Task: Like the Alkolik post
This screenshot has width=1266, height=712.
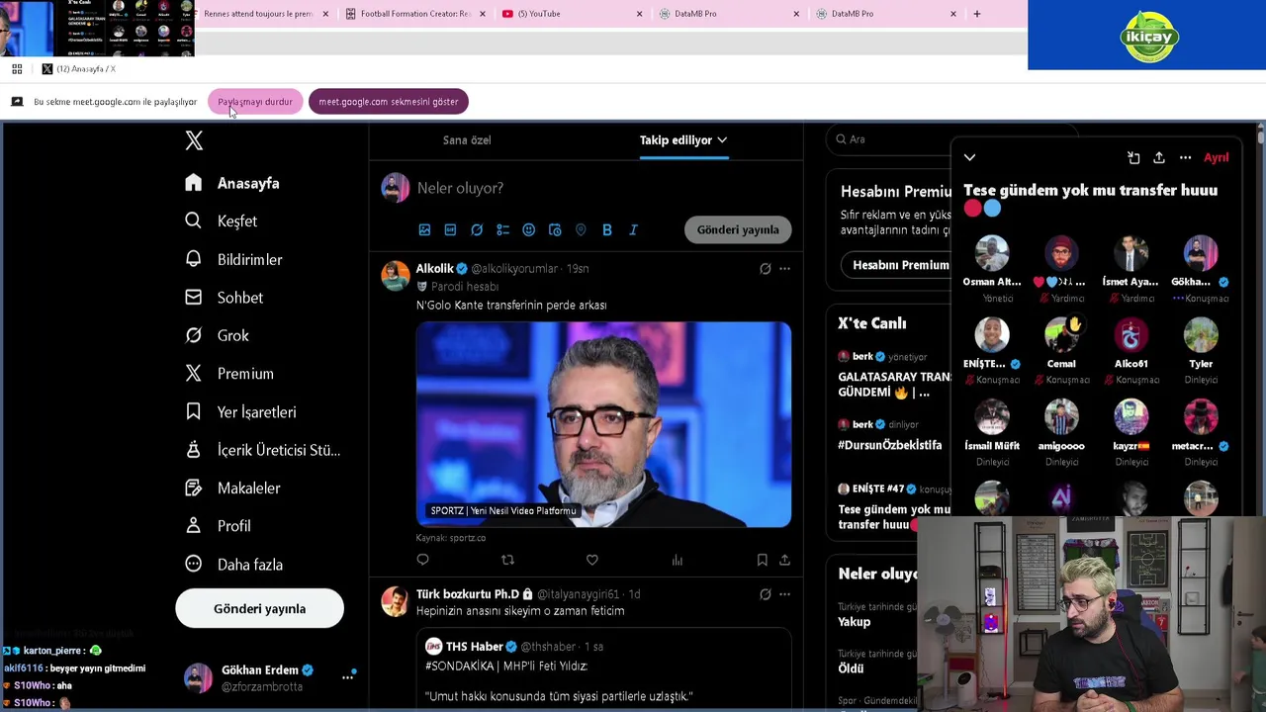Action: [x=591, y=560]
